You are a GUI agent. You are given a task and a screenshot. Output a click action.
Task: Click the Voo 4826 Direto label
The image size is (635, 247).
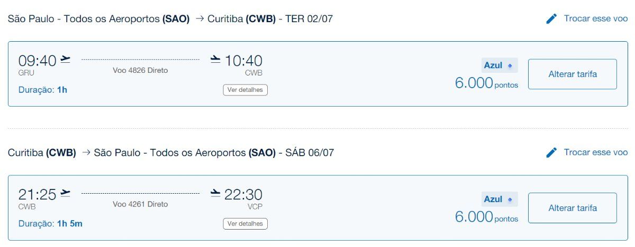pos(140,70)
